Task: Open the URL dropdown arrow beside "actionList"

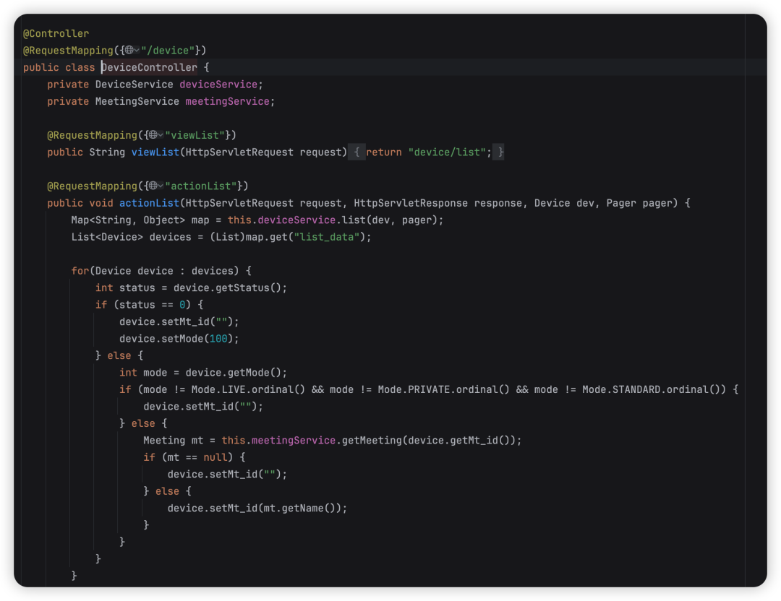Action: tap(161, 186)
